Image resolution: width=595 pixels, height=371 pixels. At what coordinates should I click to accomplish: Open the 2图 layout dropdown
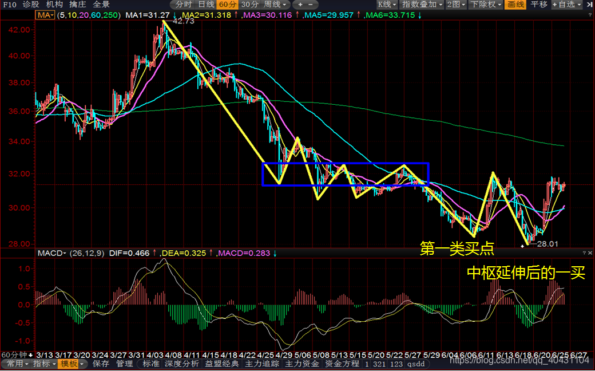click(456, 5)
